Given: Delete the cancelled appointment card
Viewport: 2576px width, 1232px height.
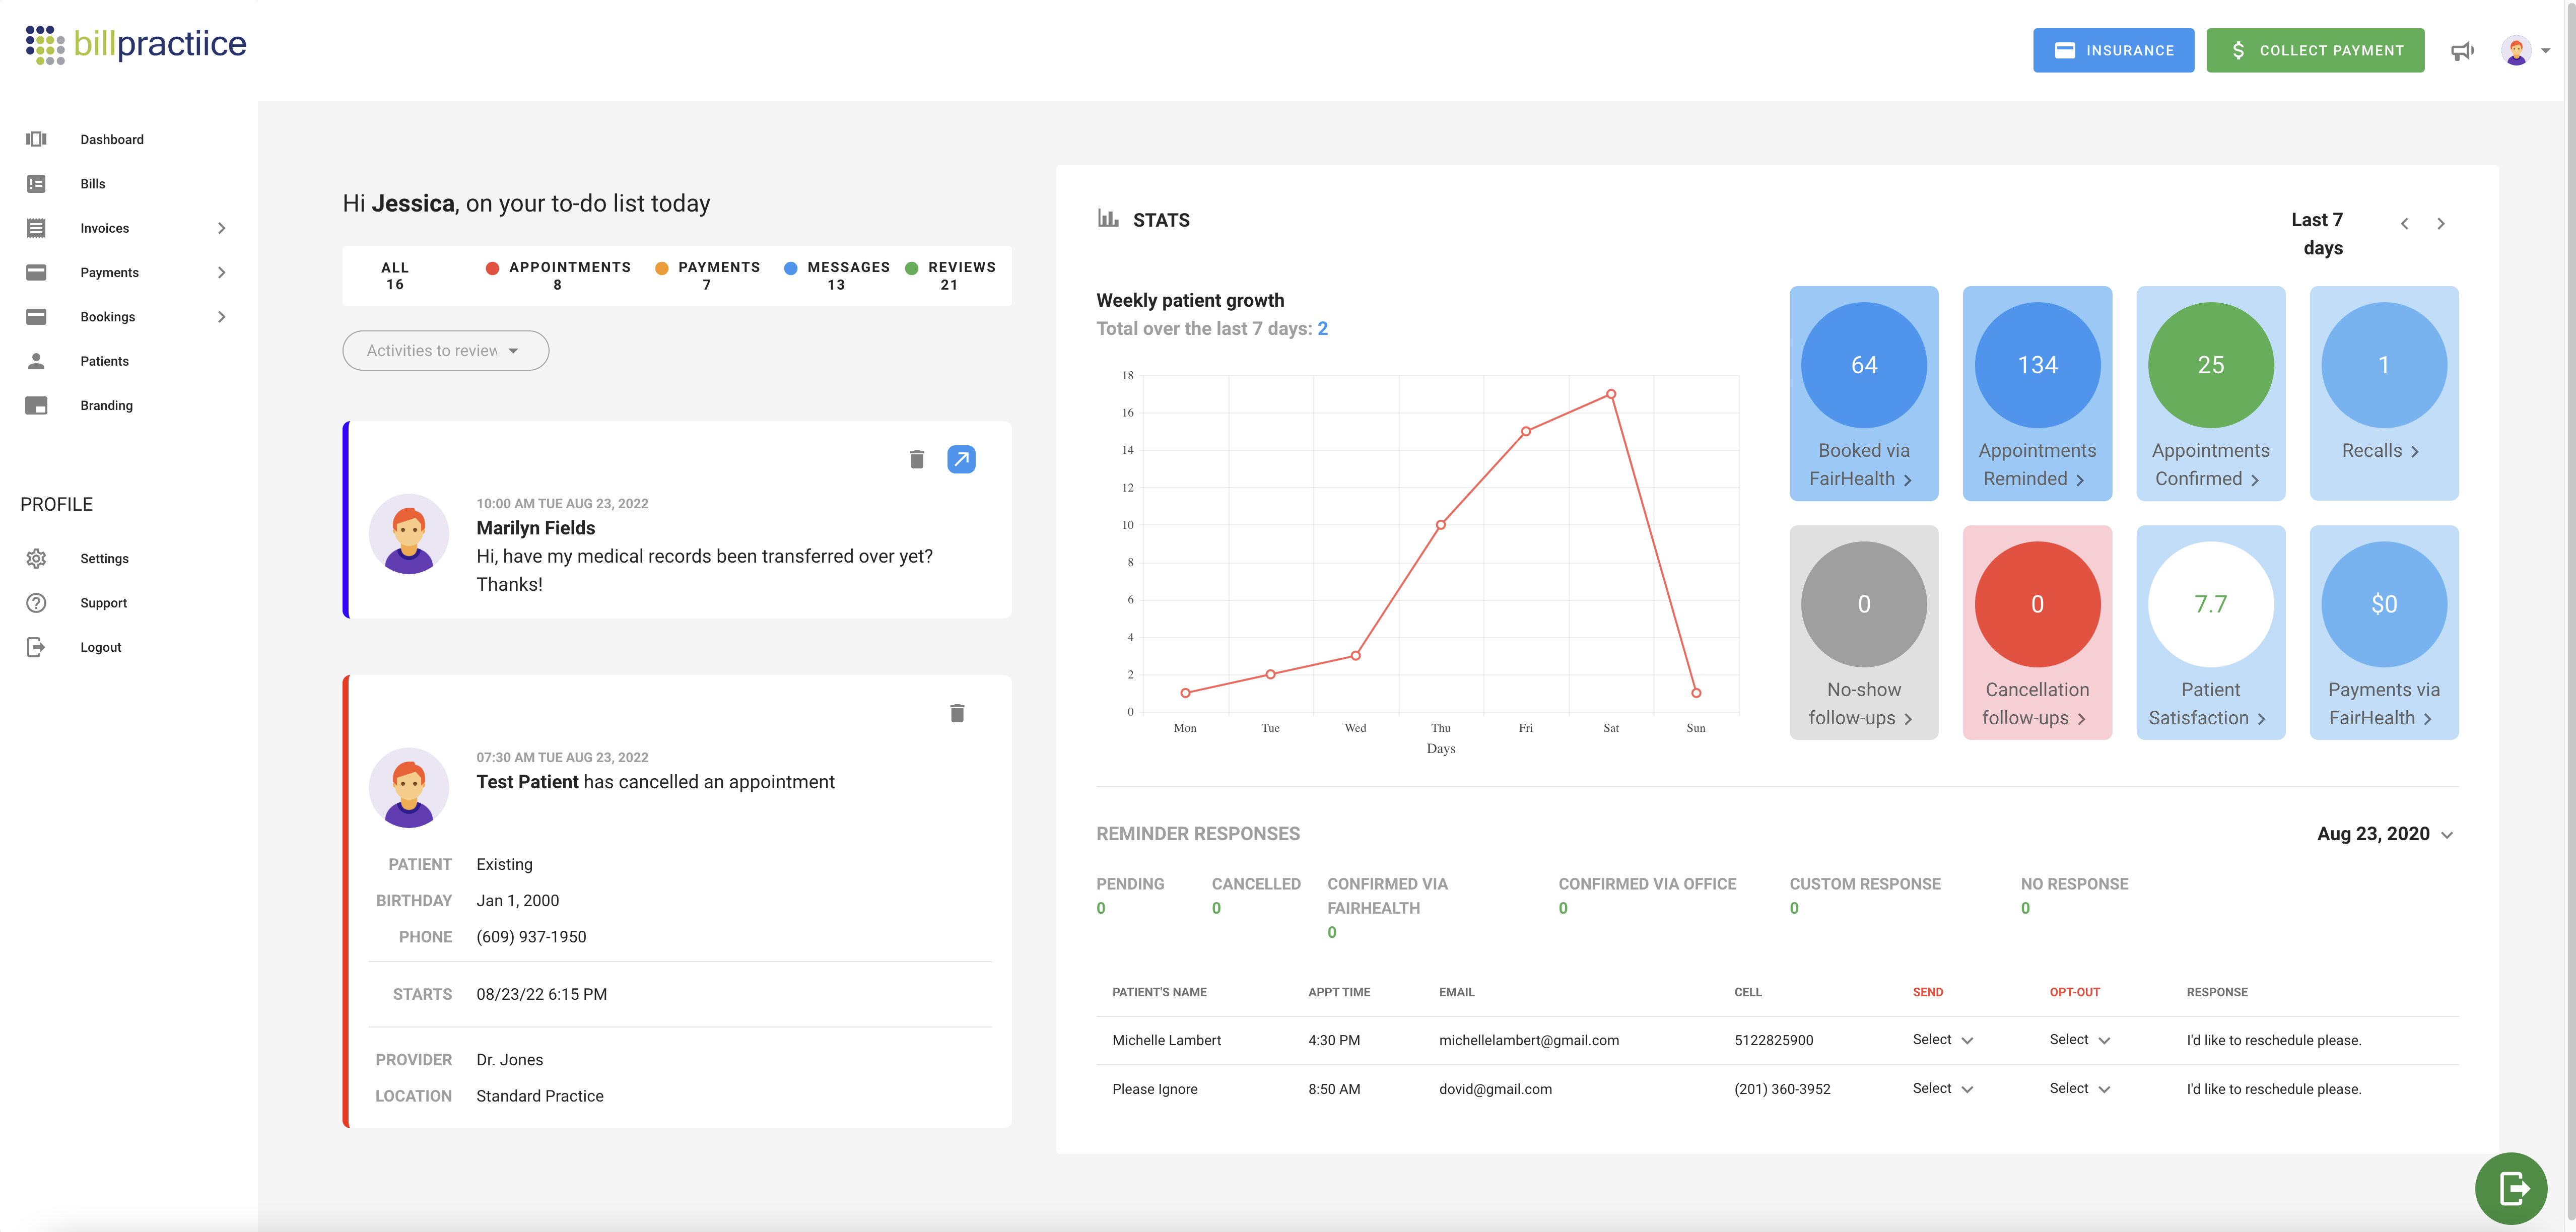Looking at the screenshot, I should [x=956, y=713].
